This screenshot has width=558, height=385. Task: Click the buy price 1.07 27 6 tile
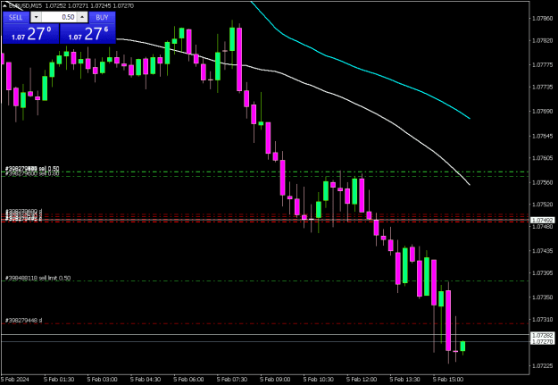(87, 34)
